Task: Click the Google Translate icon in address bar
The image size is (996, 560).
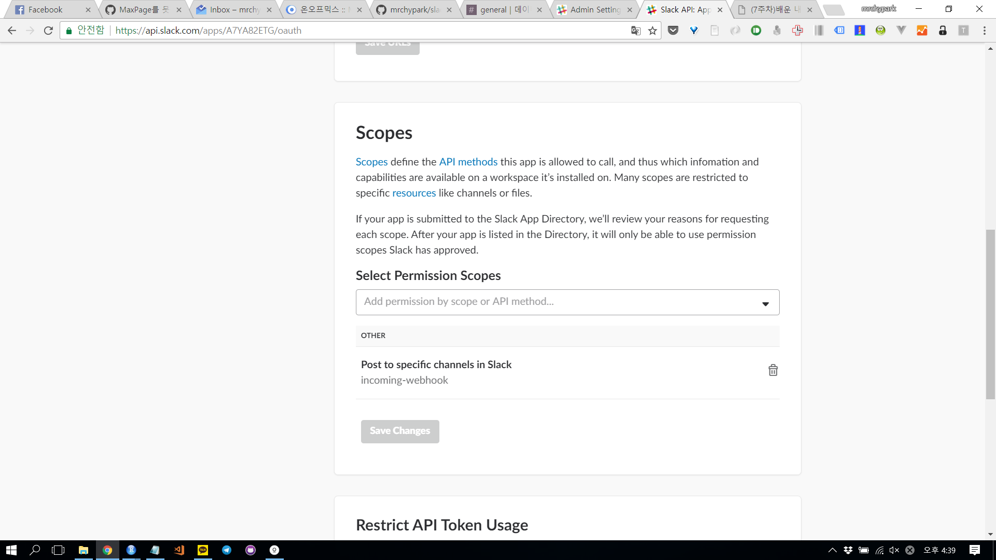Action: pyautogui.click(x=635, y=31)
